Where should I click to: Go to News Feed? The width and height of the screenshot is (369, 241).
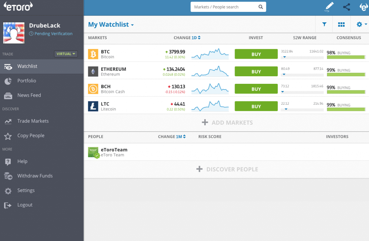click(x=29, y=95)
